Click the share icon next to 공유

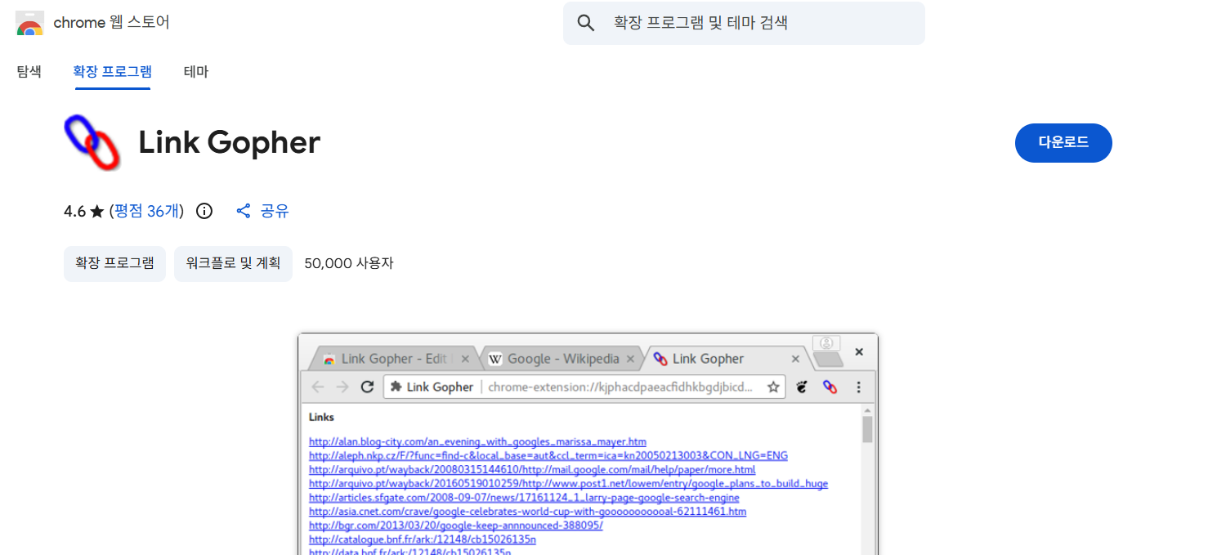[x=244, y=211]
